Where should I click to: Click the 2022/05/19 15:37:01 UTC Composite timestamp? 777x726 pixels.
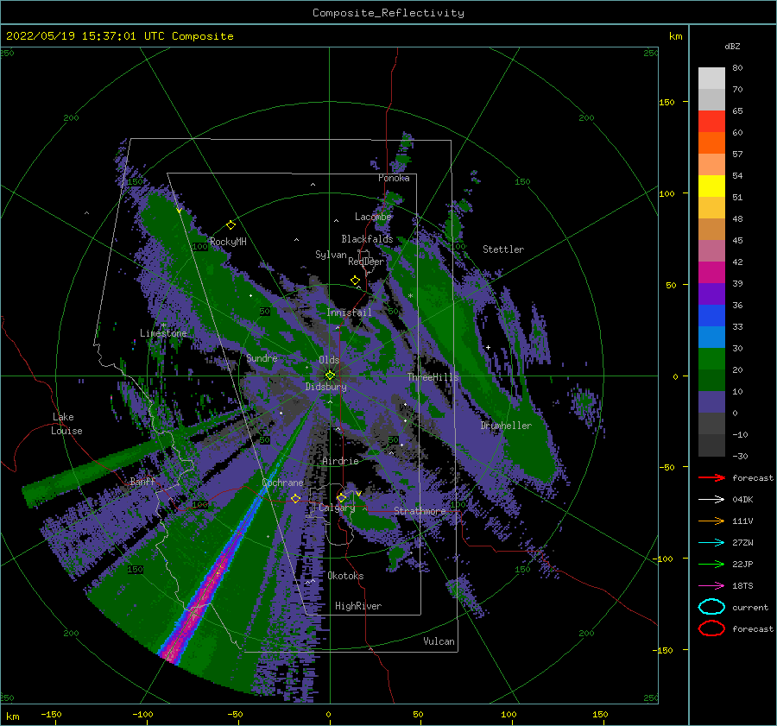point(120,36)
